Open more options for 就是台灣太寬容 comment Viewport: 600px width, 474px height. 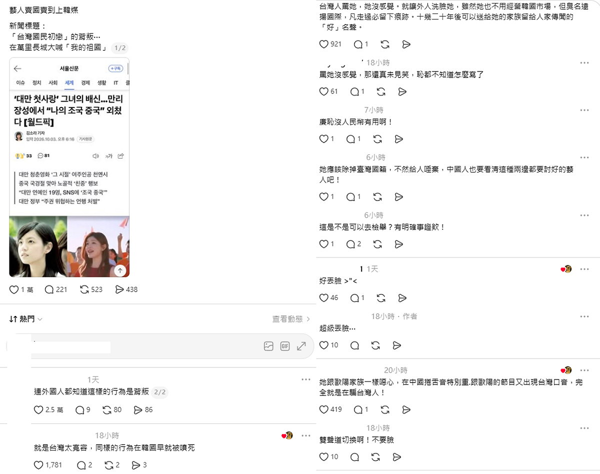306,435
